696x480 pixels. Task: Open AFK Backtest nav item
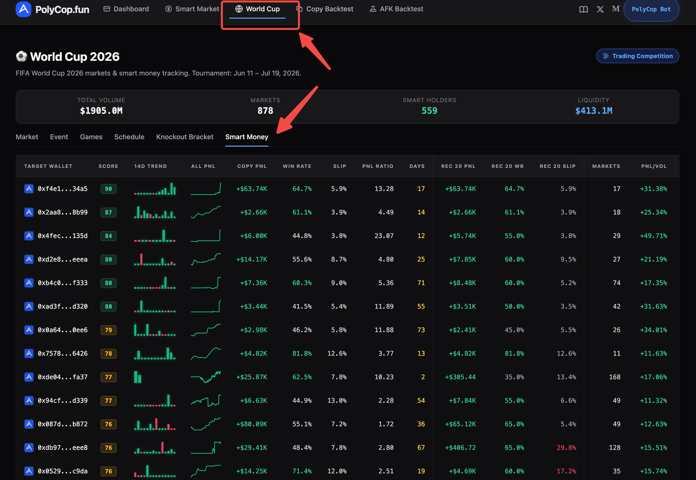pos(396,9)
